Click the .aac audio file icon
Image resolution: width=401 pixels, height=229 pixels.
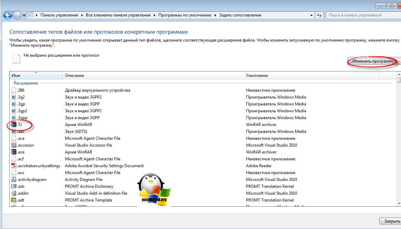click(x=14, y=131)
